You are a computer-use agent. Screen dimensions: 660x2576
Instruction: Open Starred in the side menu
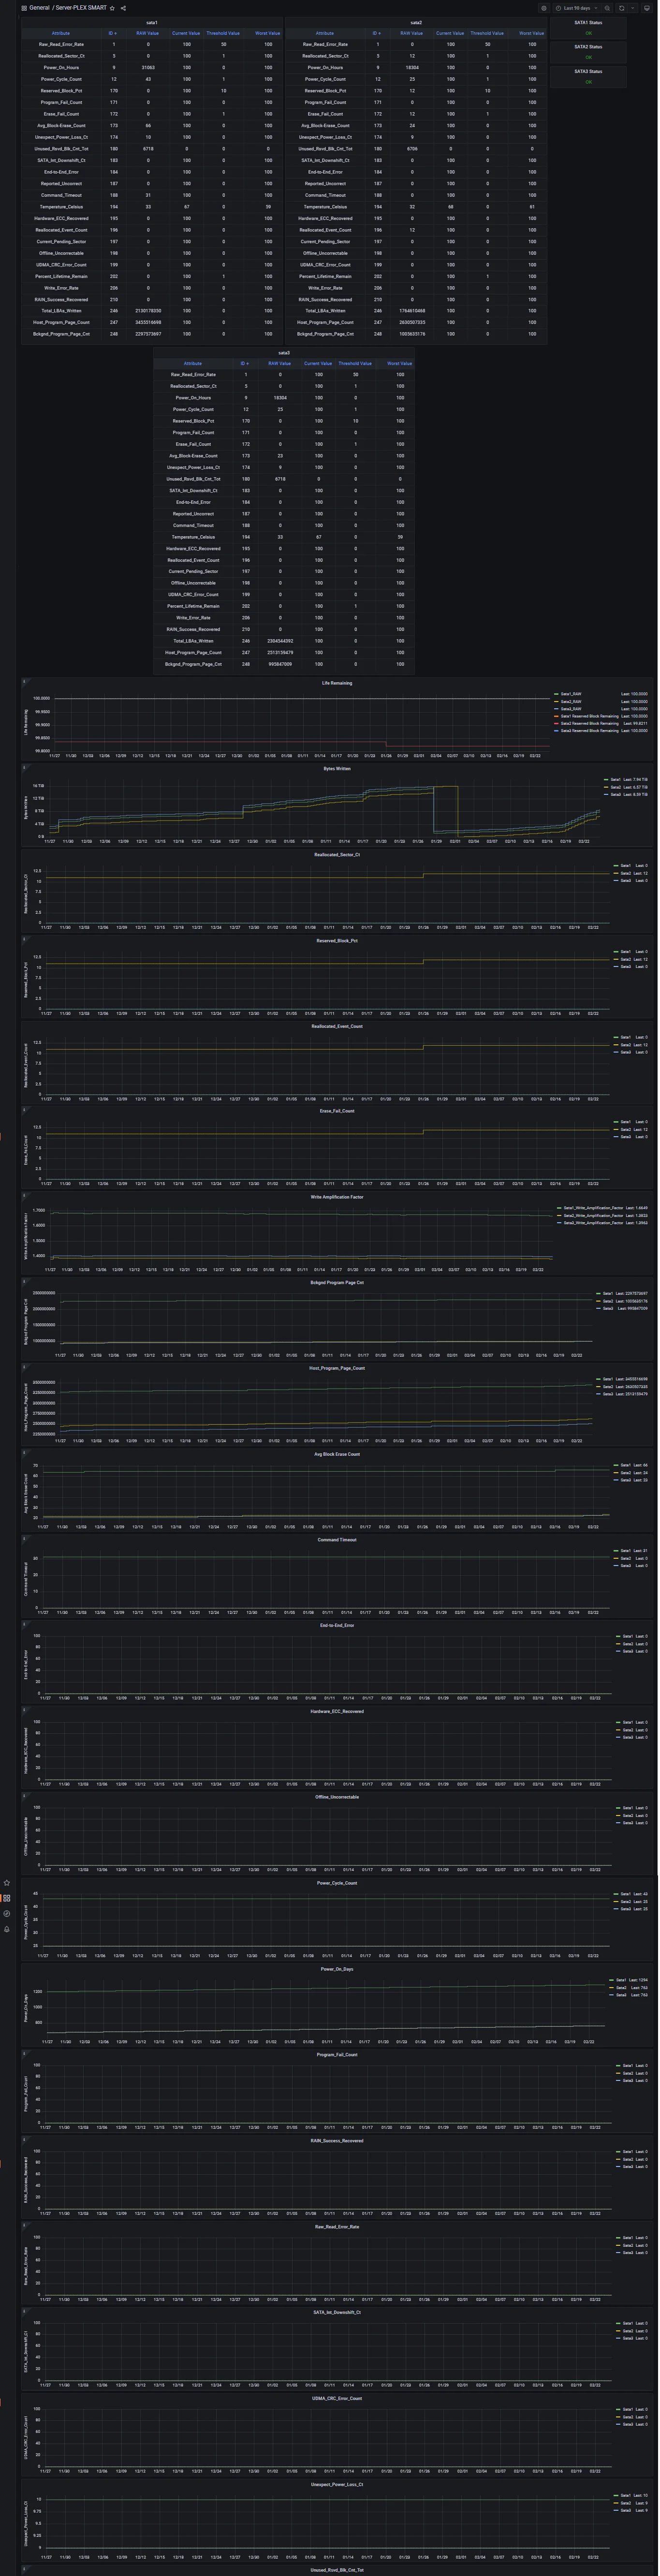click(x=6, y=1883)
